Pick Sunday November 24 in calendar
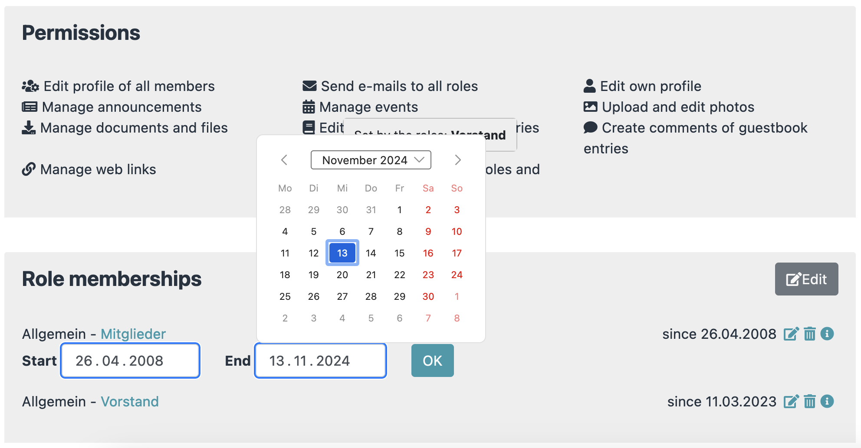The height and width of the screenshot is (448, 861). point(457,275)
